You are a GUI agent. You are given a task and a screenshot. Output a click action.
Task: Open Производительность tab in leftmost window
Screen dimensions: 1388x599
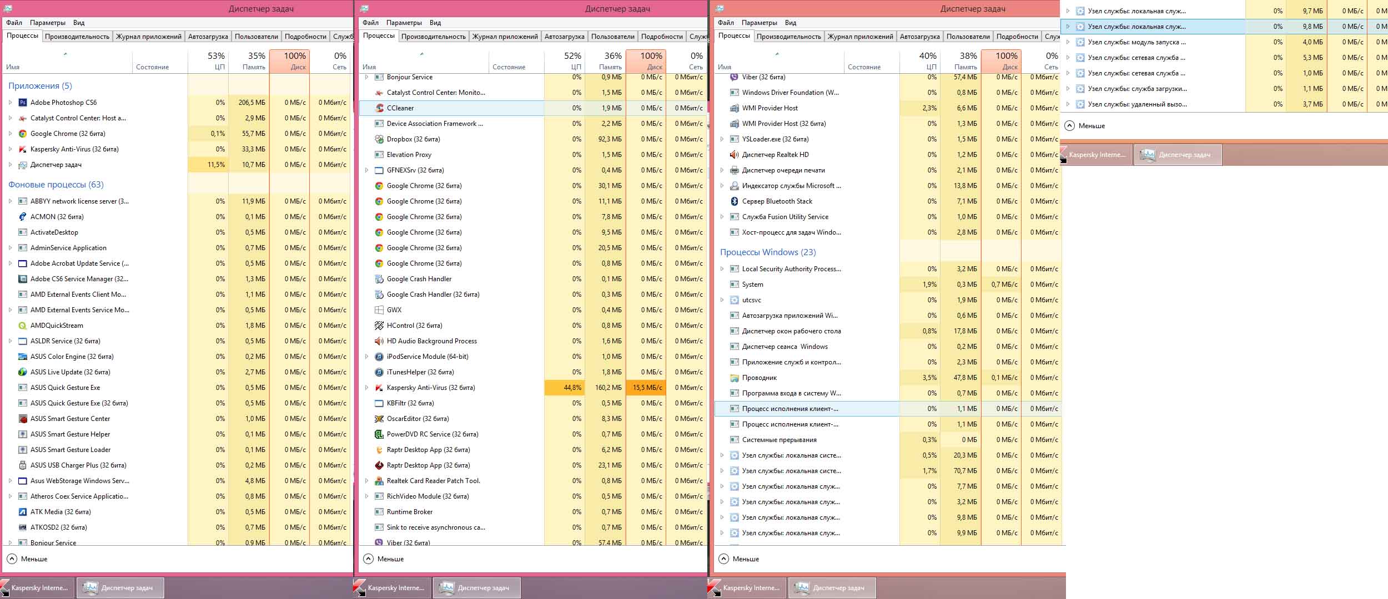click(x=77, y=37)
